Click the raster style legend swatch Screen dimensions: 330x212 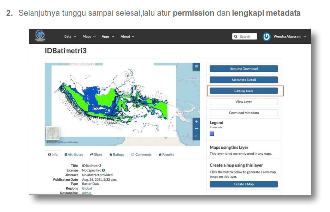(212, 133)
